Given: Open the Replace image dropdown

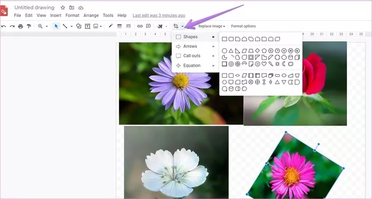Looking at the screenshot, I should [212, 26].
